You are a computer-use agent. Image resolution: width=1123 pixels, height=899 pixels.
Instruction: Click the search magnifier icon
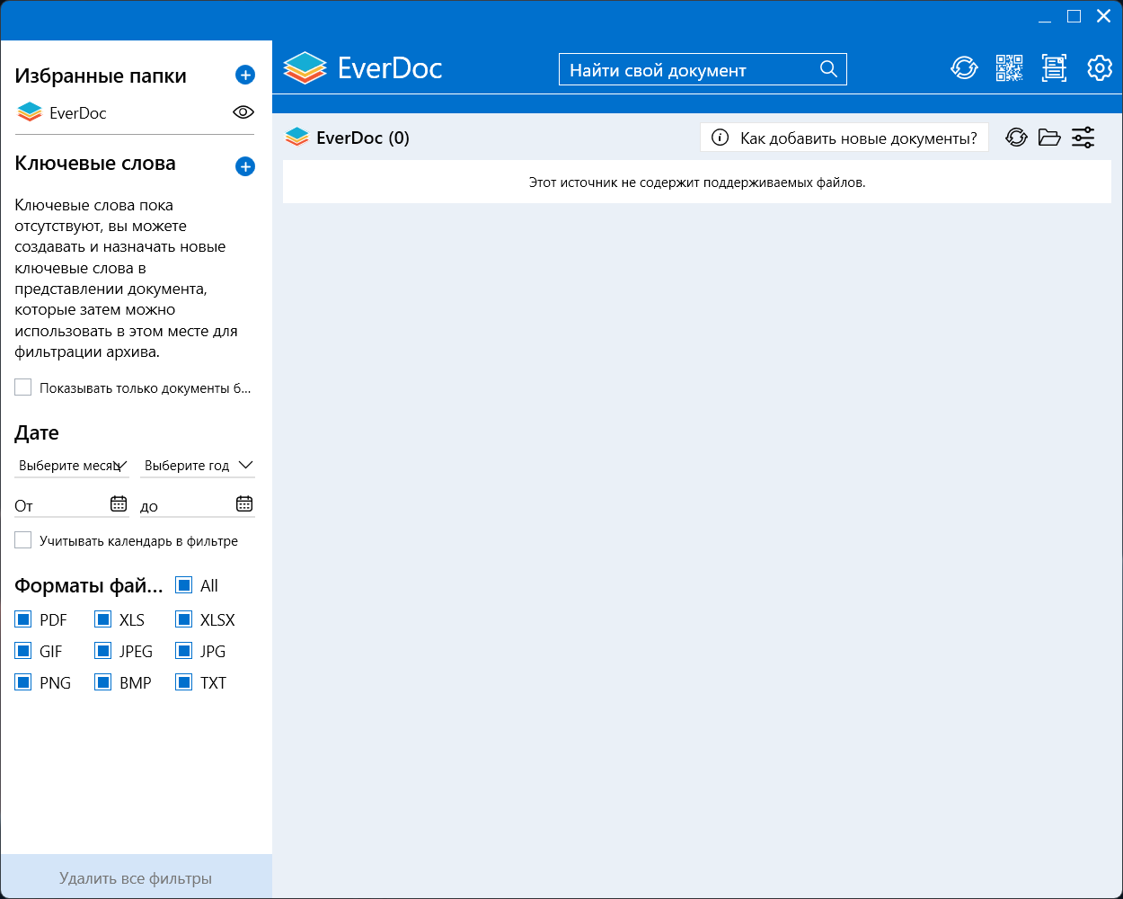[x=828, y=69]
